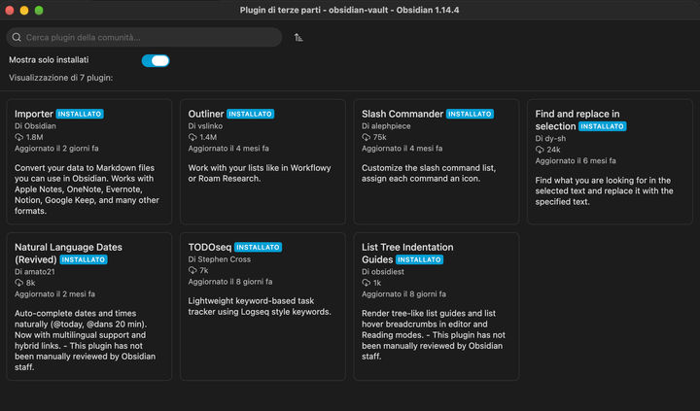
Task: Open Natural Language Dates (Revived) plugin
Action: [x=89, y=306]
